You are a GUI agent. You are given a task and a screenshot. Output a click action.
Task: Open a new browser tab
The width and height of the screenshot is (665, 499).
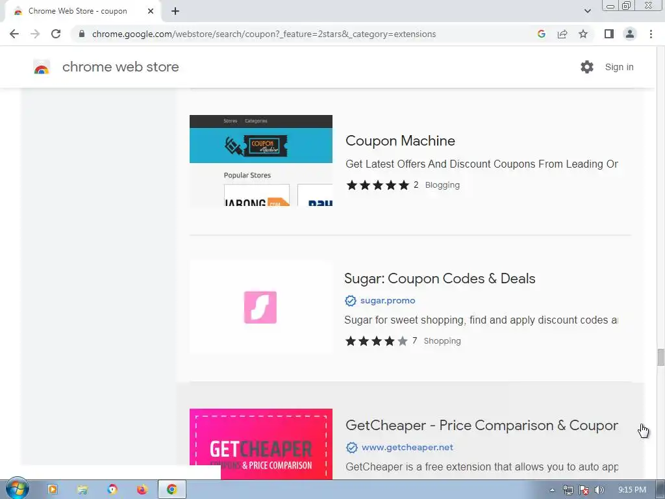coord(175,11)
